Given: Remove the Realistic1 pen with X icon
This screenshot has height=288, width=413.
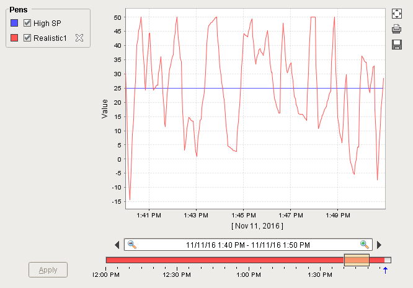Looking at the screenshot, I should click(x=79, y=38).
